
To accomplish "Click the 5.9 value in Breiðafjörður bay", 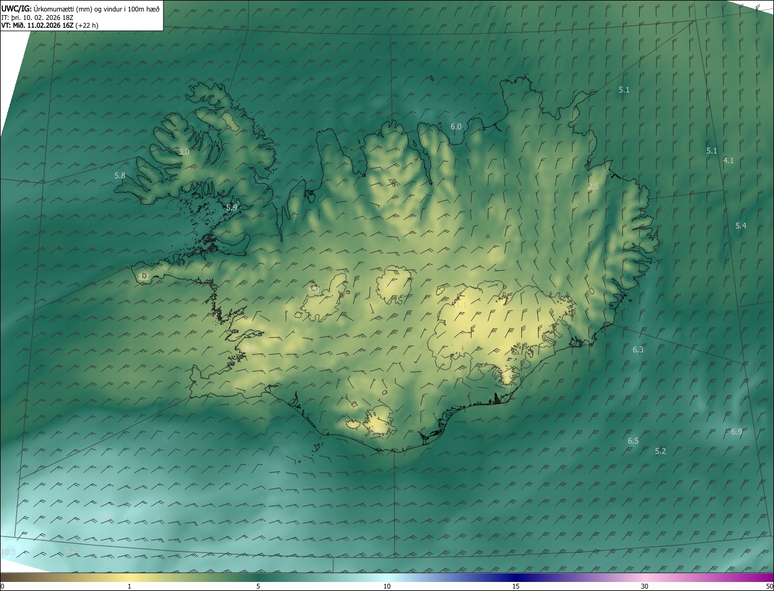I will [x=232, y=207].
